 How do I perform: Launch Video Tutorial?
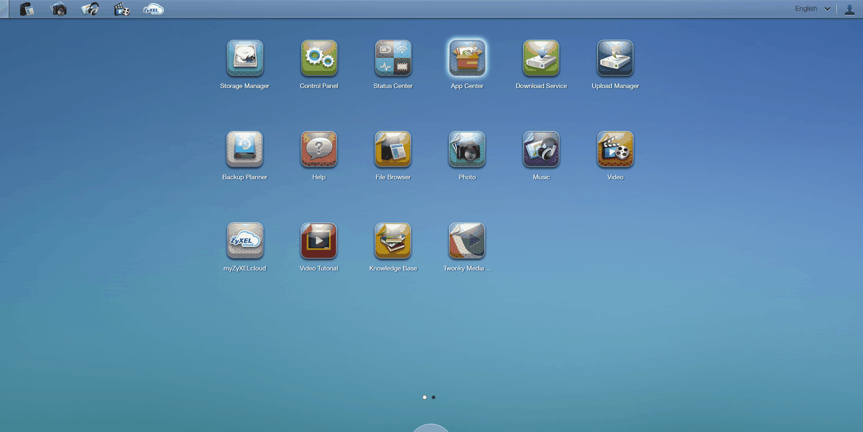319,240
